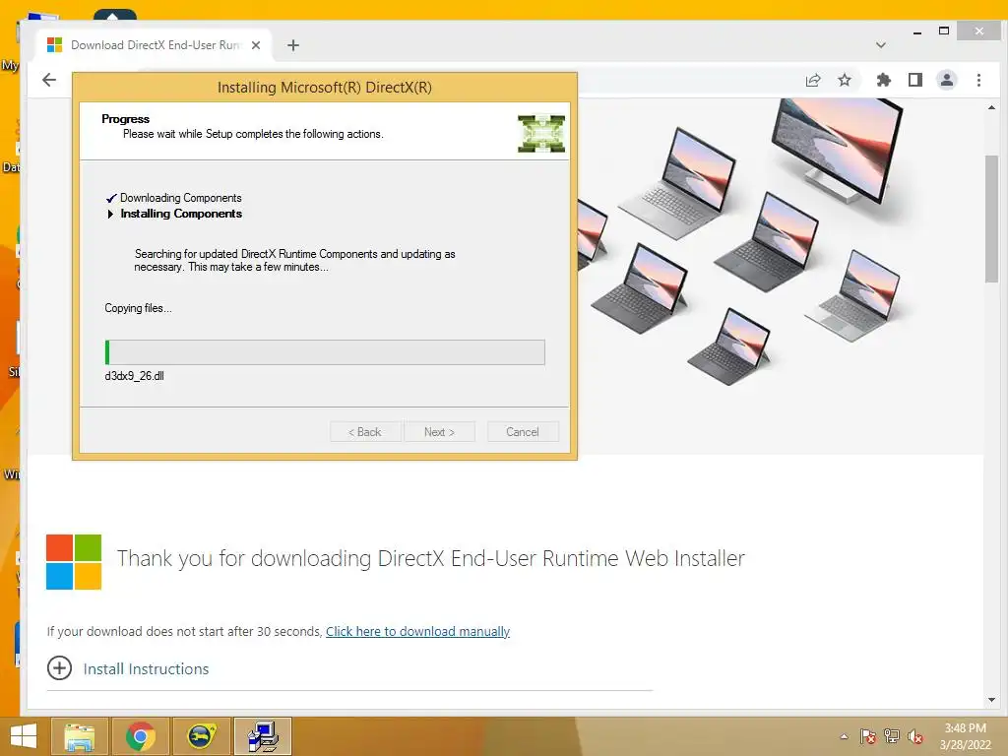The height and width of the screenshot is (756, 1008).
Task: Cancel the DirectX installation
Action: point(523,432)
